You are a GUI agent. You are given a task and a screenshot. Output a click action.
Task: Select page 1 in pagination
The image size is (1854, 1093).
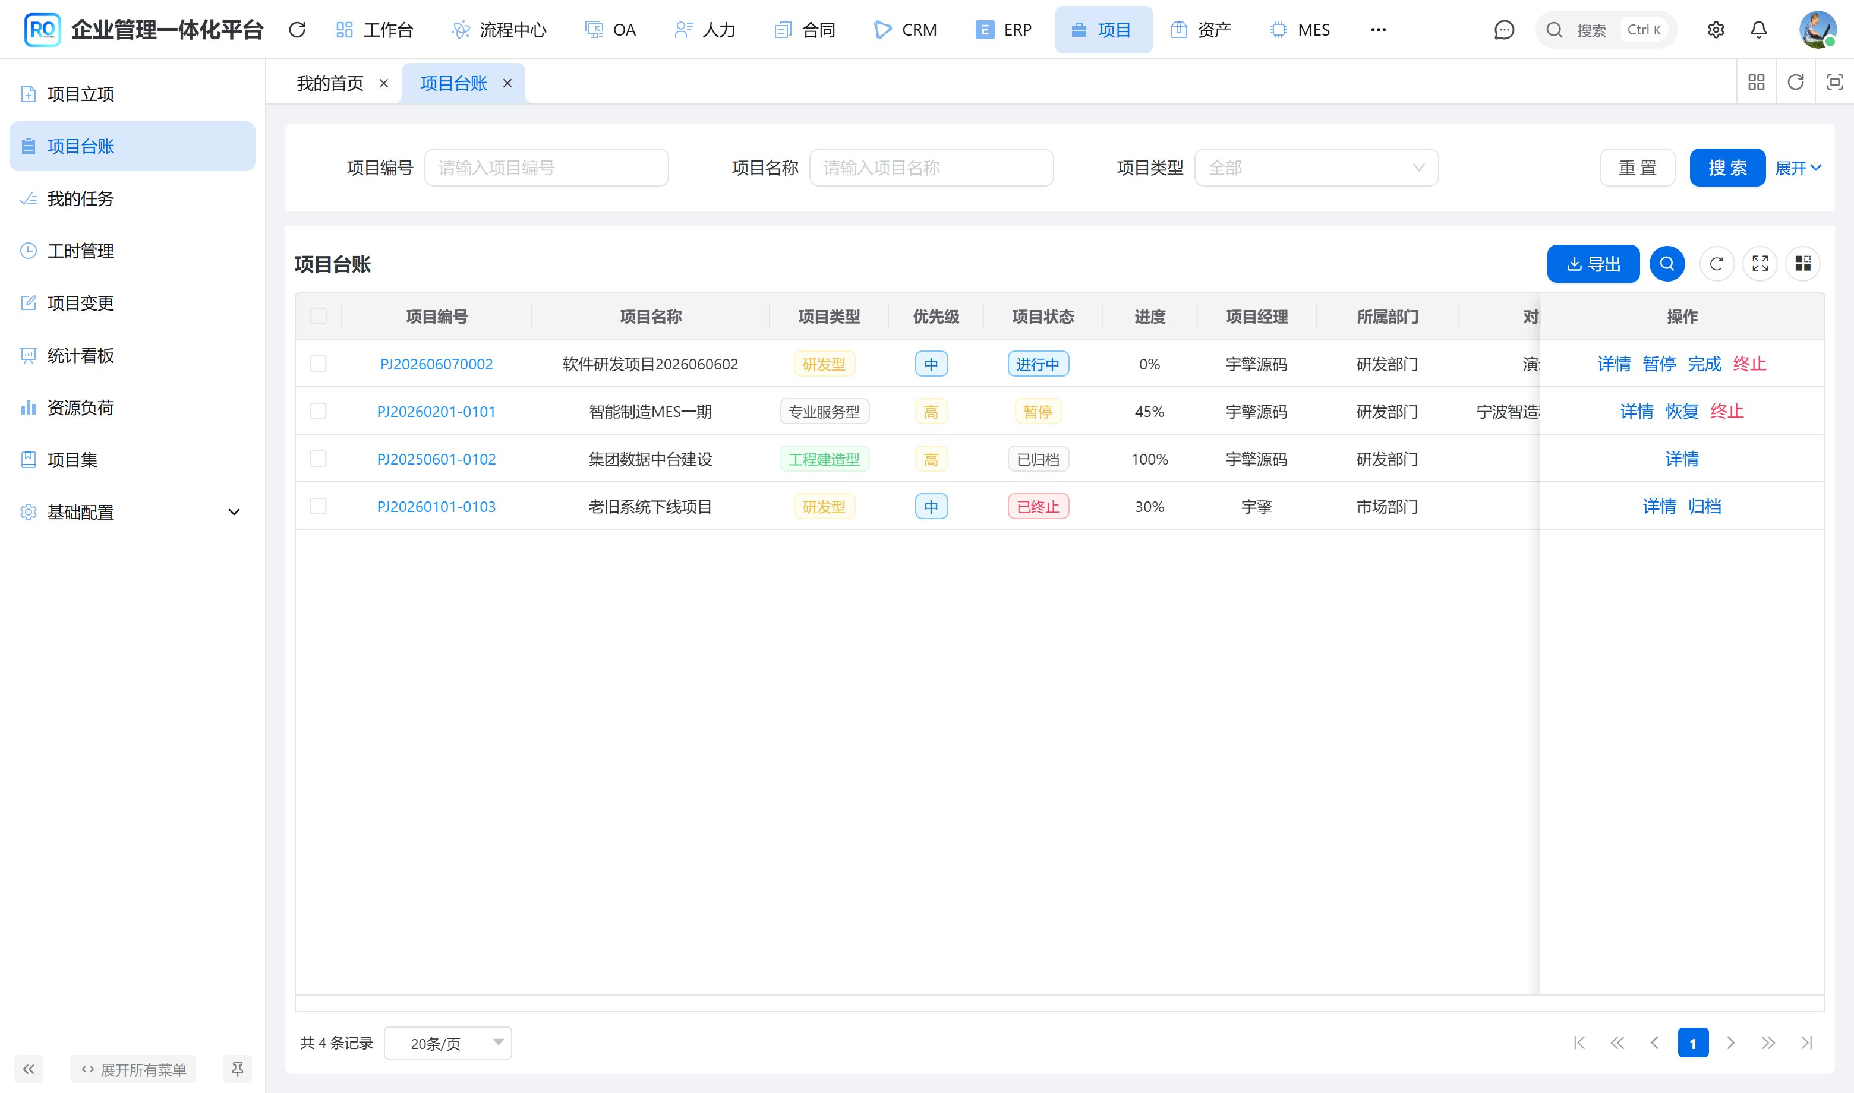coord(1693,1043)
